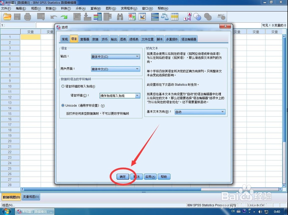Click the Open data document folder icon
Viewport: 288px width, 215px height.
(7, 17)
